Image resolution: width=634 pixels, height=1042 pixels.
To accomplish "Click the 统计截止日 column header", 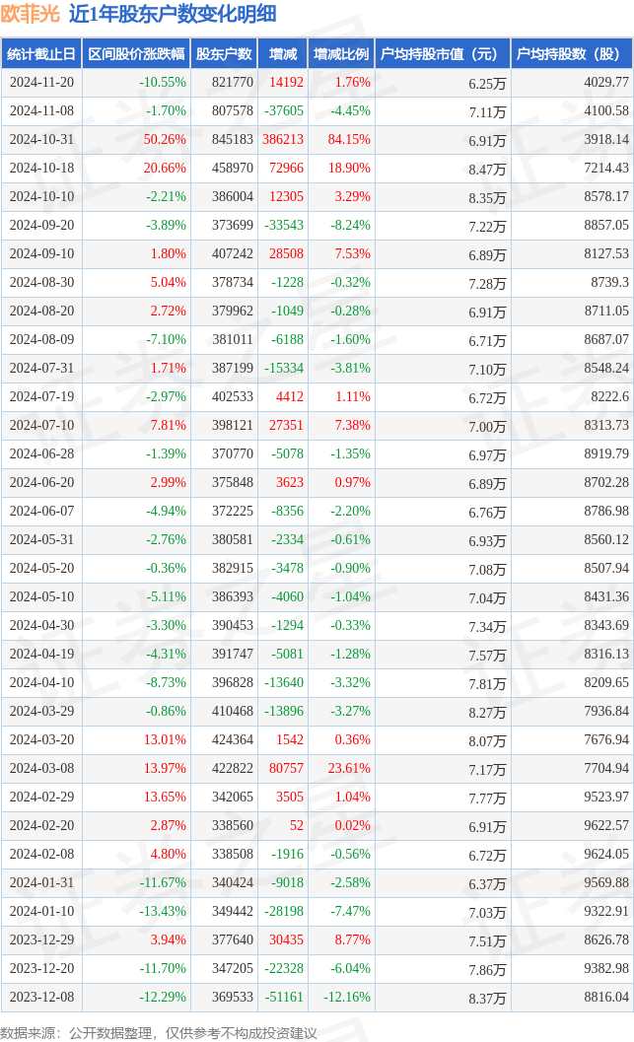I will click(41, 54).
